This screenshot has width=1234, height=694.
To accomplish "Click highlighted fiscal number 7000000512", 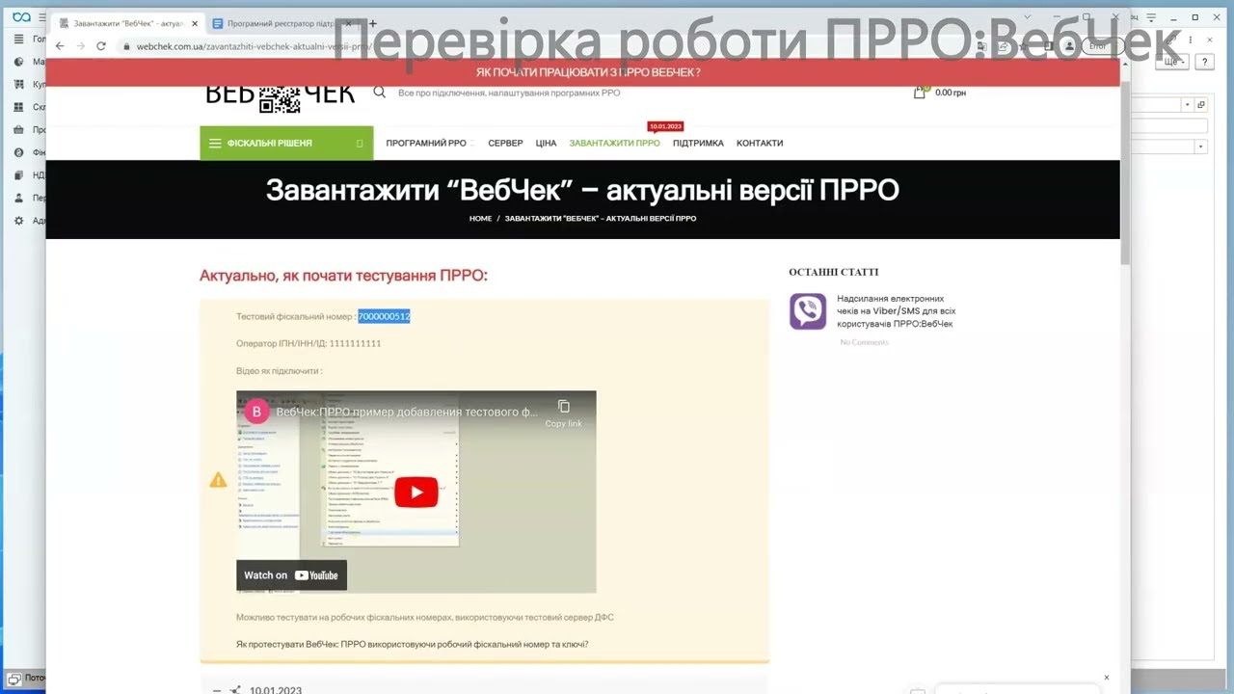I will pyautogui.click(x=384, y=316).
